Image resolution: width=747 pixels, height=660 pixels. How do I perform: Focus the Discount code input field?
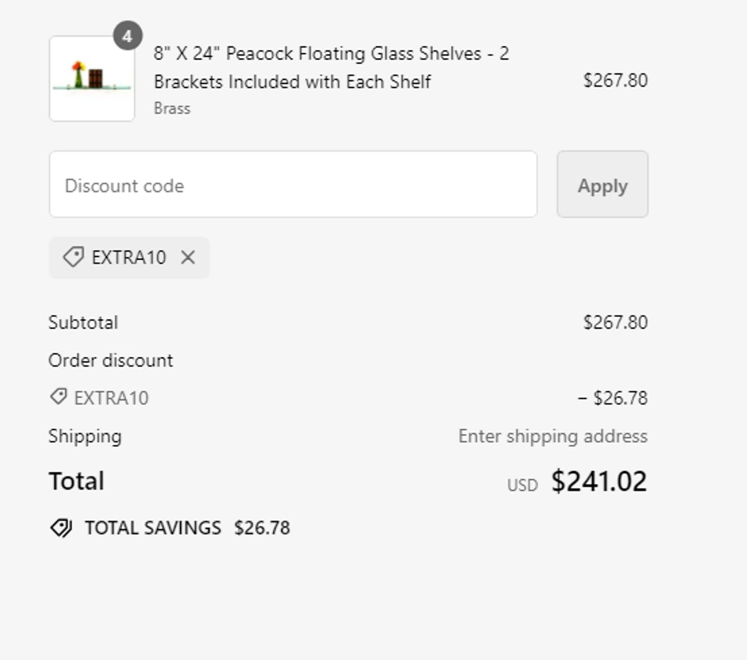(293, 184)
